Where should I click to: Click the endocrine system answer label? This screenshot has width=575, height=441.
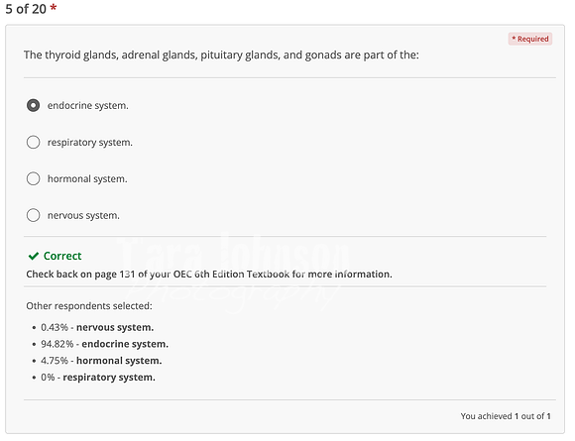88,106
